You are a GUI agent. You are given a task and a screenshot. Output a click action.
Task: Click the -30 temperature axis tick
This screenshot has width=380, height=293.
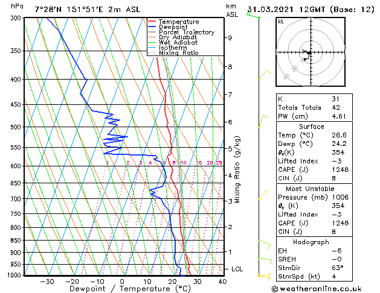47,282
